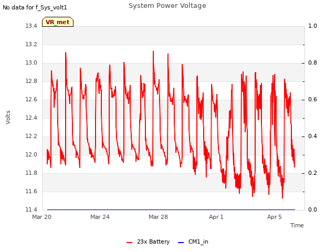The image size is (336, 252).
Task: Click the 'No data for f_Sys_volt1' message
Action: click(x=35, y=7)
